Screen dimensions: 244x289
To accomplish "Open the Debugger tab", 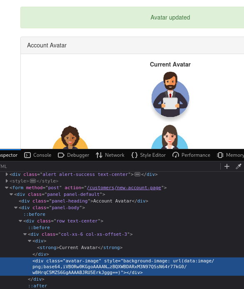I will coord(73,155).
